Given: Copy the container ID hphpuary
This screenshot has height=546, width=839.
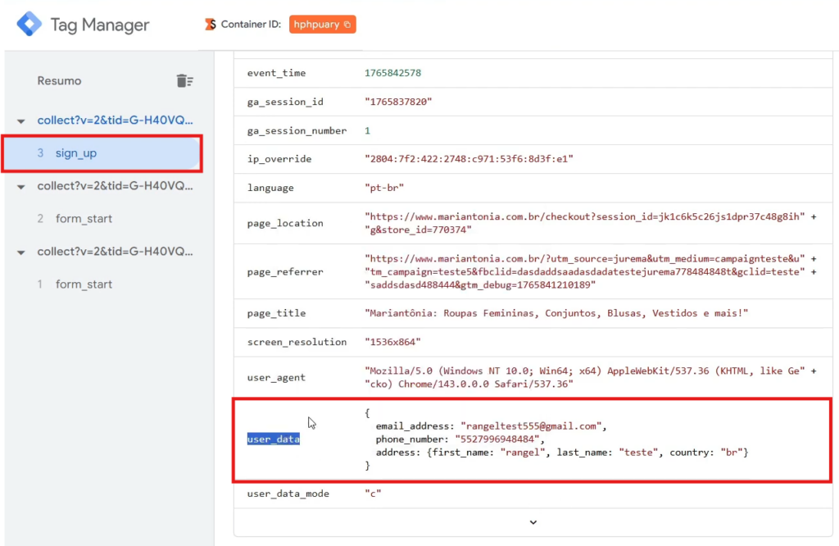Looking at the screenshot, I should 323,25.
